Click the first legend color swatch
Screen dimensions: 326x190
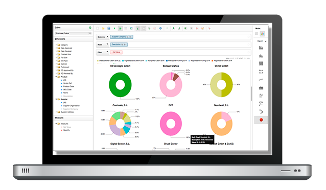click(98, 61)
